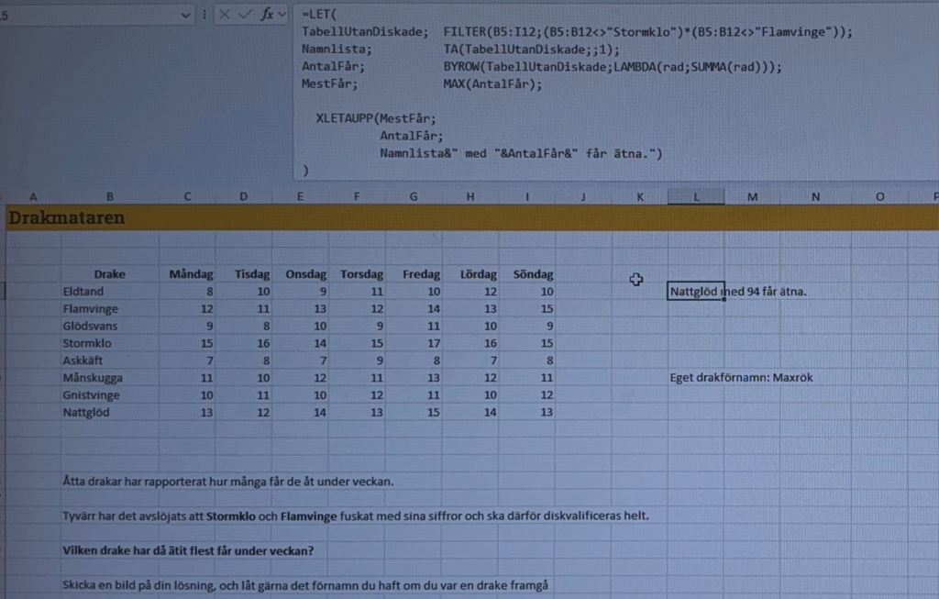Select column H header

pyautogui.click(x=470, y=196)
